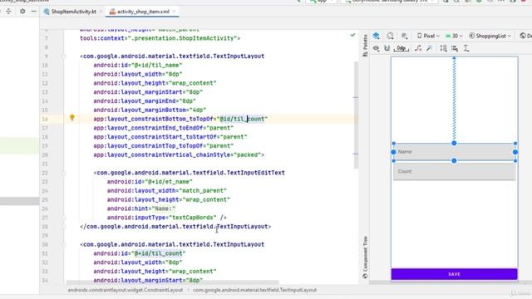The width and height of the screenshot is (532, 299).
Task: Hide the project panel with the minus icon
Action: click(33, 11)
